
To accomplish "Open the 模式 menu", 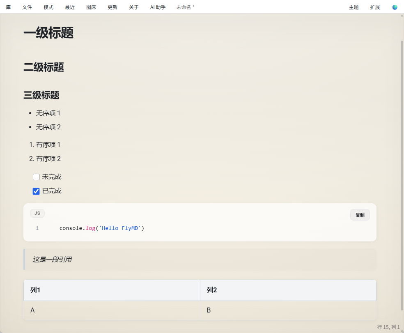I will click(x=48, y=7).
